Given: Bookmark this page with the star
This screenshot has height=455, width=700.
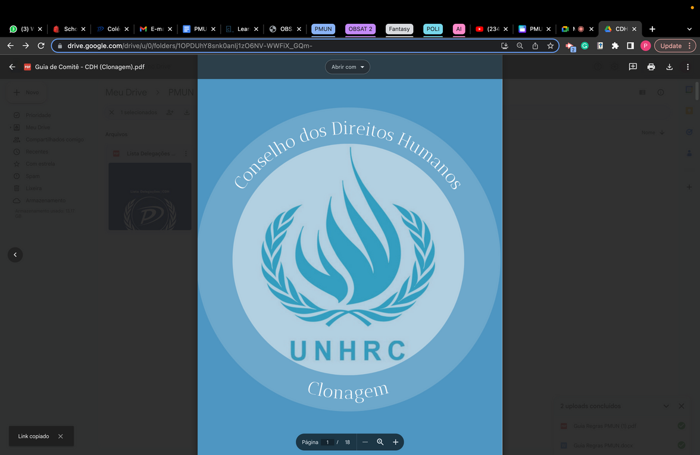Looking at the screenshot, I should point(551,45).
